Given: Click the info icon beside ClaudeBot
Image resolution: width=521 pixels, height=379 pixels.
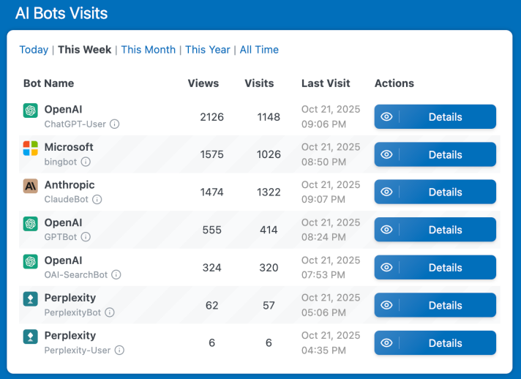Looking at the screenshot, I should click(x=97, y=200).
